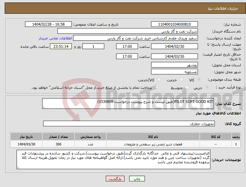Open اطلاعات تماس خریدار link
The width and height of the screenshot is (246, 187).
pyautogui.click(x=55, y=38)
